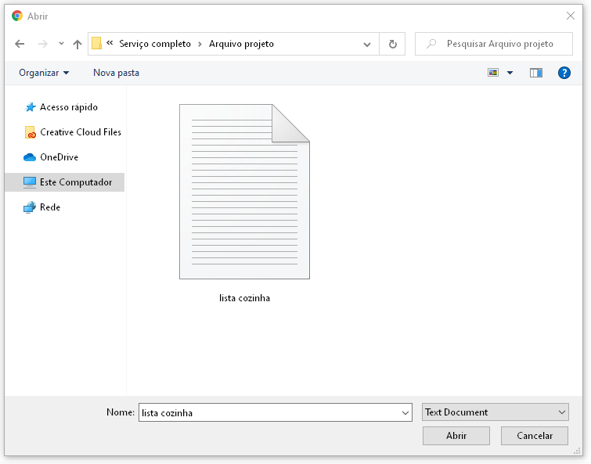Click the Forward navigation arrow

coord(42,45)
